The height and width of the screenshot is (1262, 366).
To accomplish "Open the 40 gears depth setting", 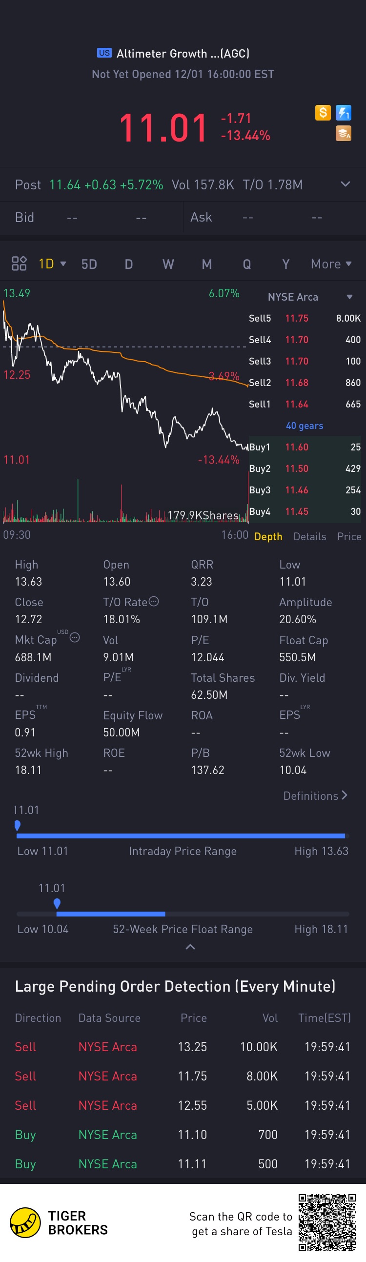I will click(305, 426).
